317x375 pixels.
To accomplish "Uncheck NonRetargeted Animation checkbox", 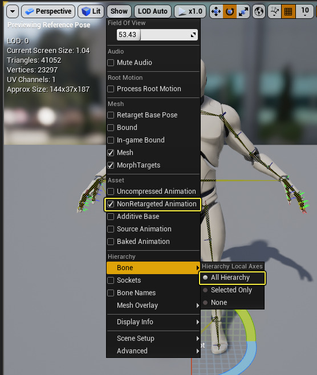I will 111,204.
